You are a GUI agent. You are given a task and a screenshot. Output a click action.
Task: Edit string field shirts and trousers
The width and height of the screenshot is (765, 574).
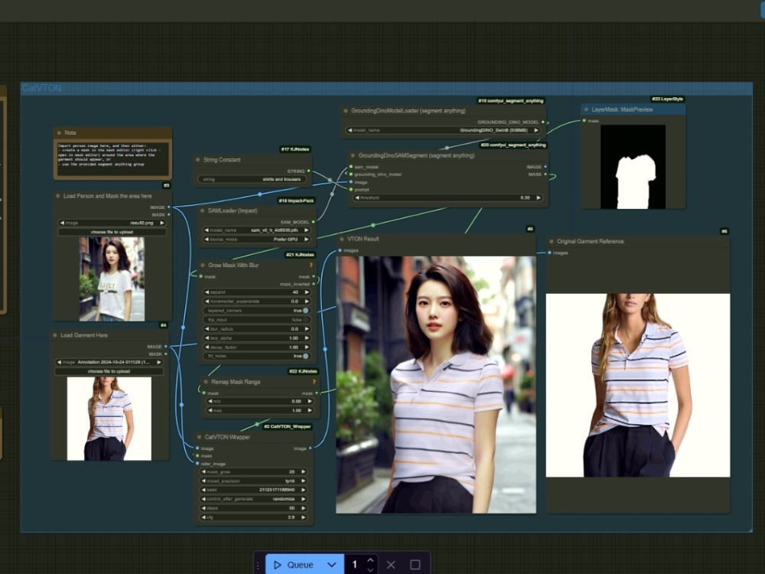252,179
